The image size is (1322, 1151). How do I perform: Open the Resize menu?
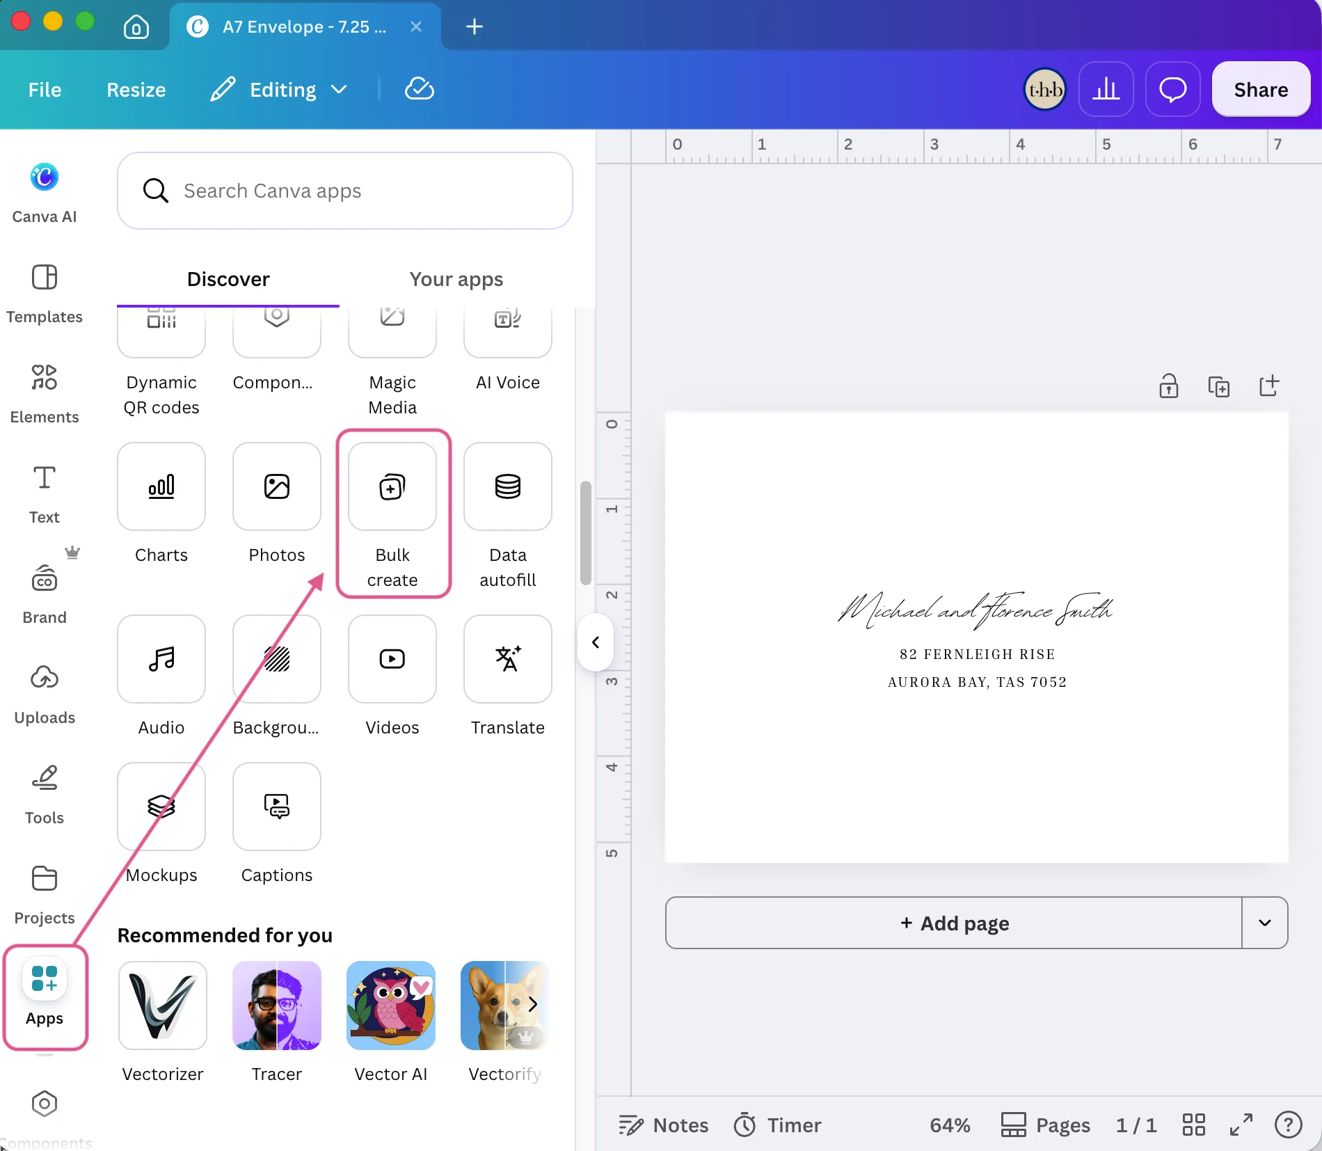[136, 90]
